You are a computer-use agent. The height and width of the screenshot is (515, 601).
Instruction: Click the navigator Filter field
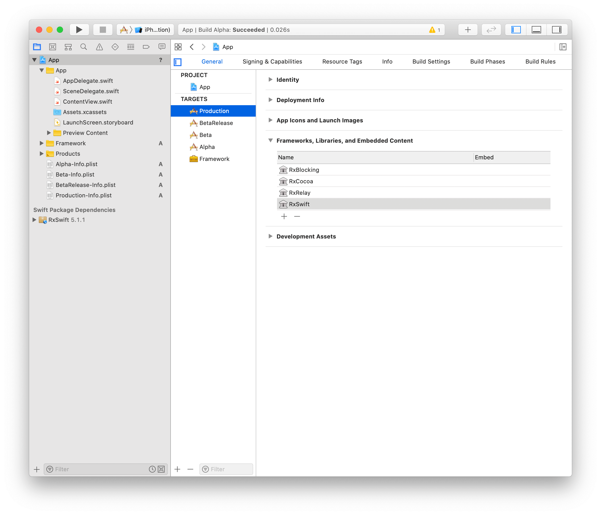tap(105, 469)
